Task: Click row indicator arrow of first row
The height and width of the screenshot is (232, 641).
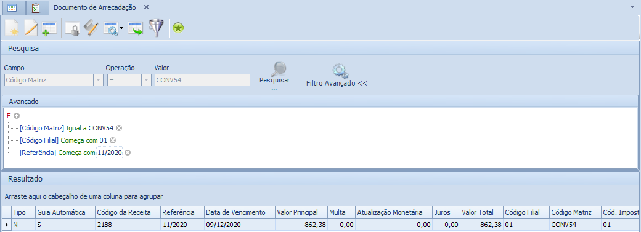Action: pyautogui.click(x=6, y=225)
